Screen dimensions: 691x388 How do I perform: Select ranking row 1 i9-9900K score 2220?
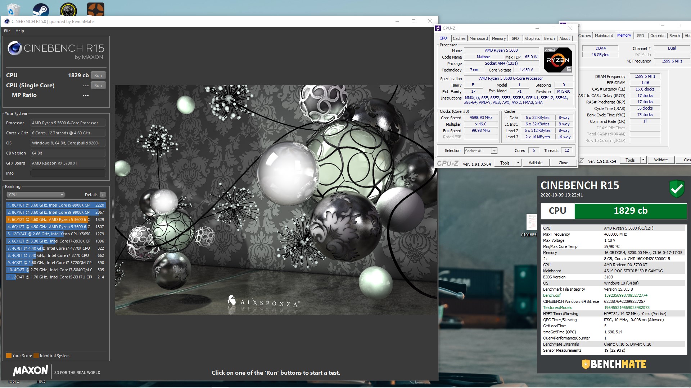pyautogui.click(x=56, y=205)
